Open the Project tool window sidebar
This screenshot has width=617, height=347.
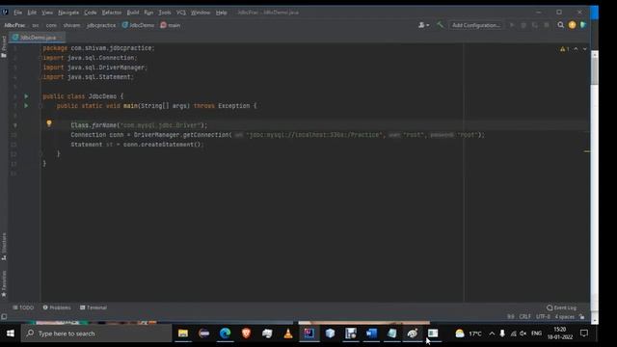pos(4,46)
